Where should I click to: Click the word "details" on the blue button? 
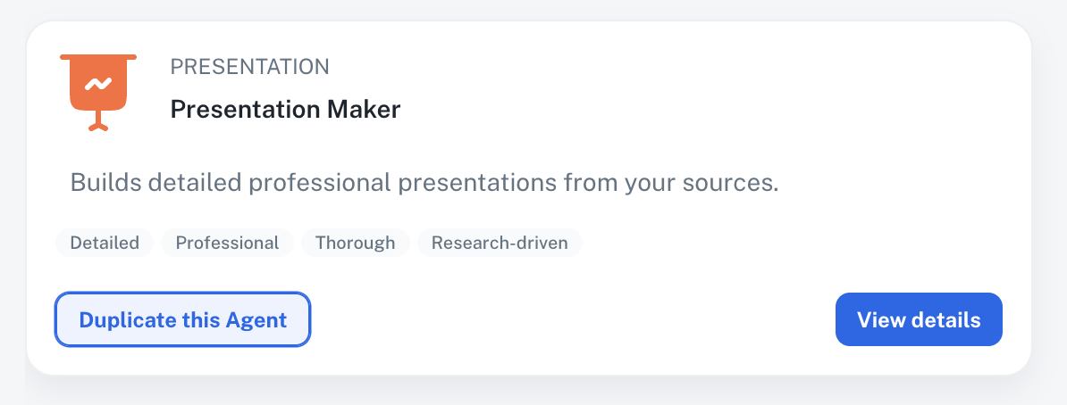[947, 319]
